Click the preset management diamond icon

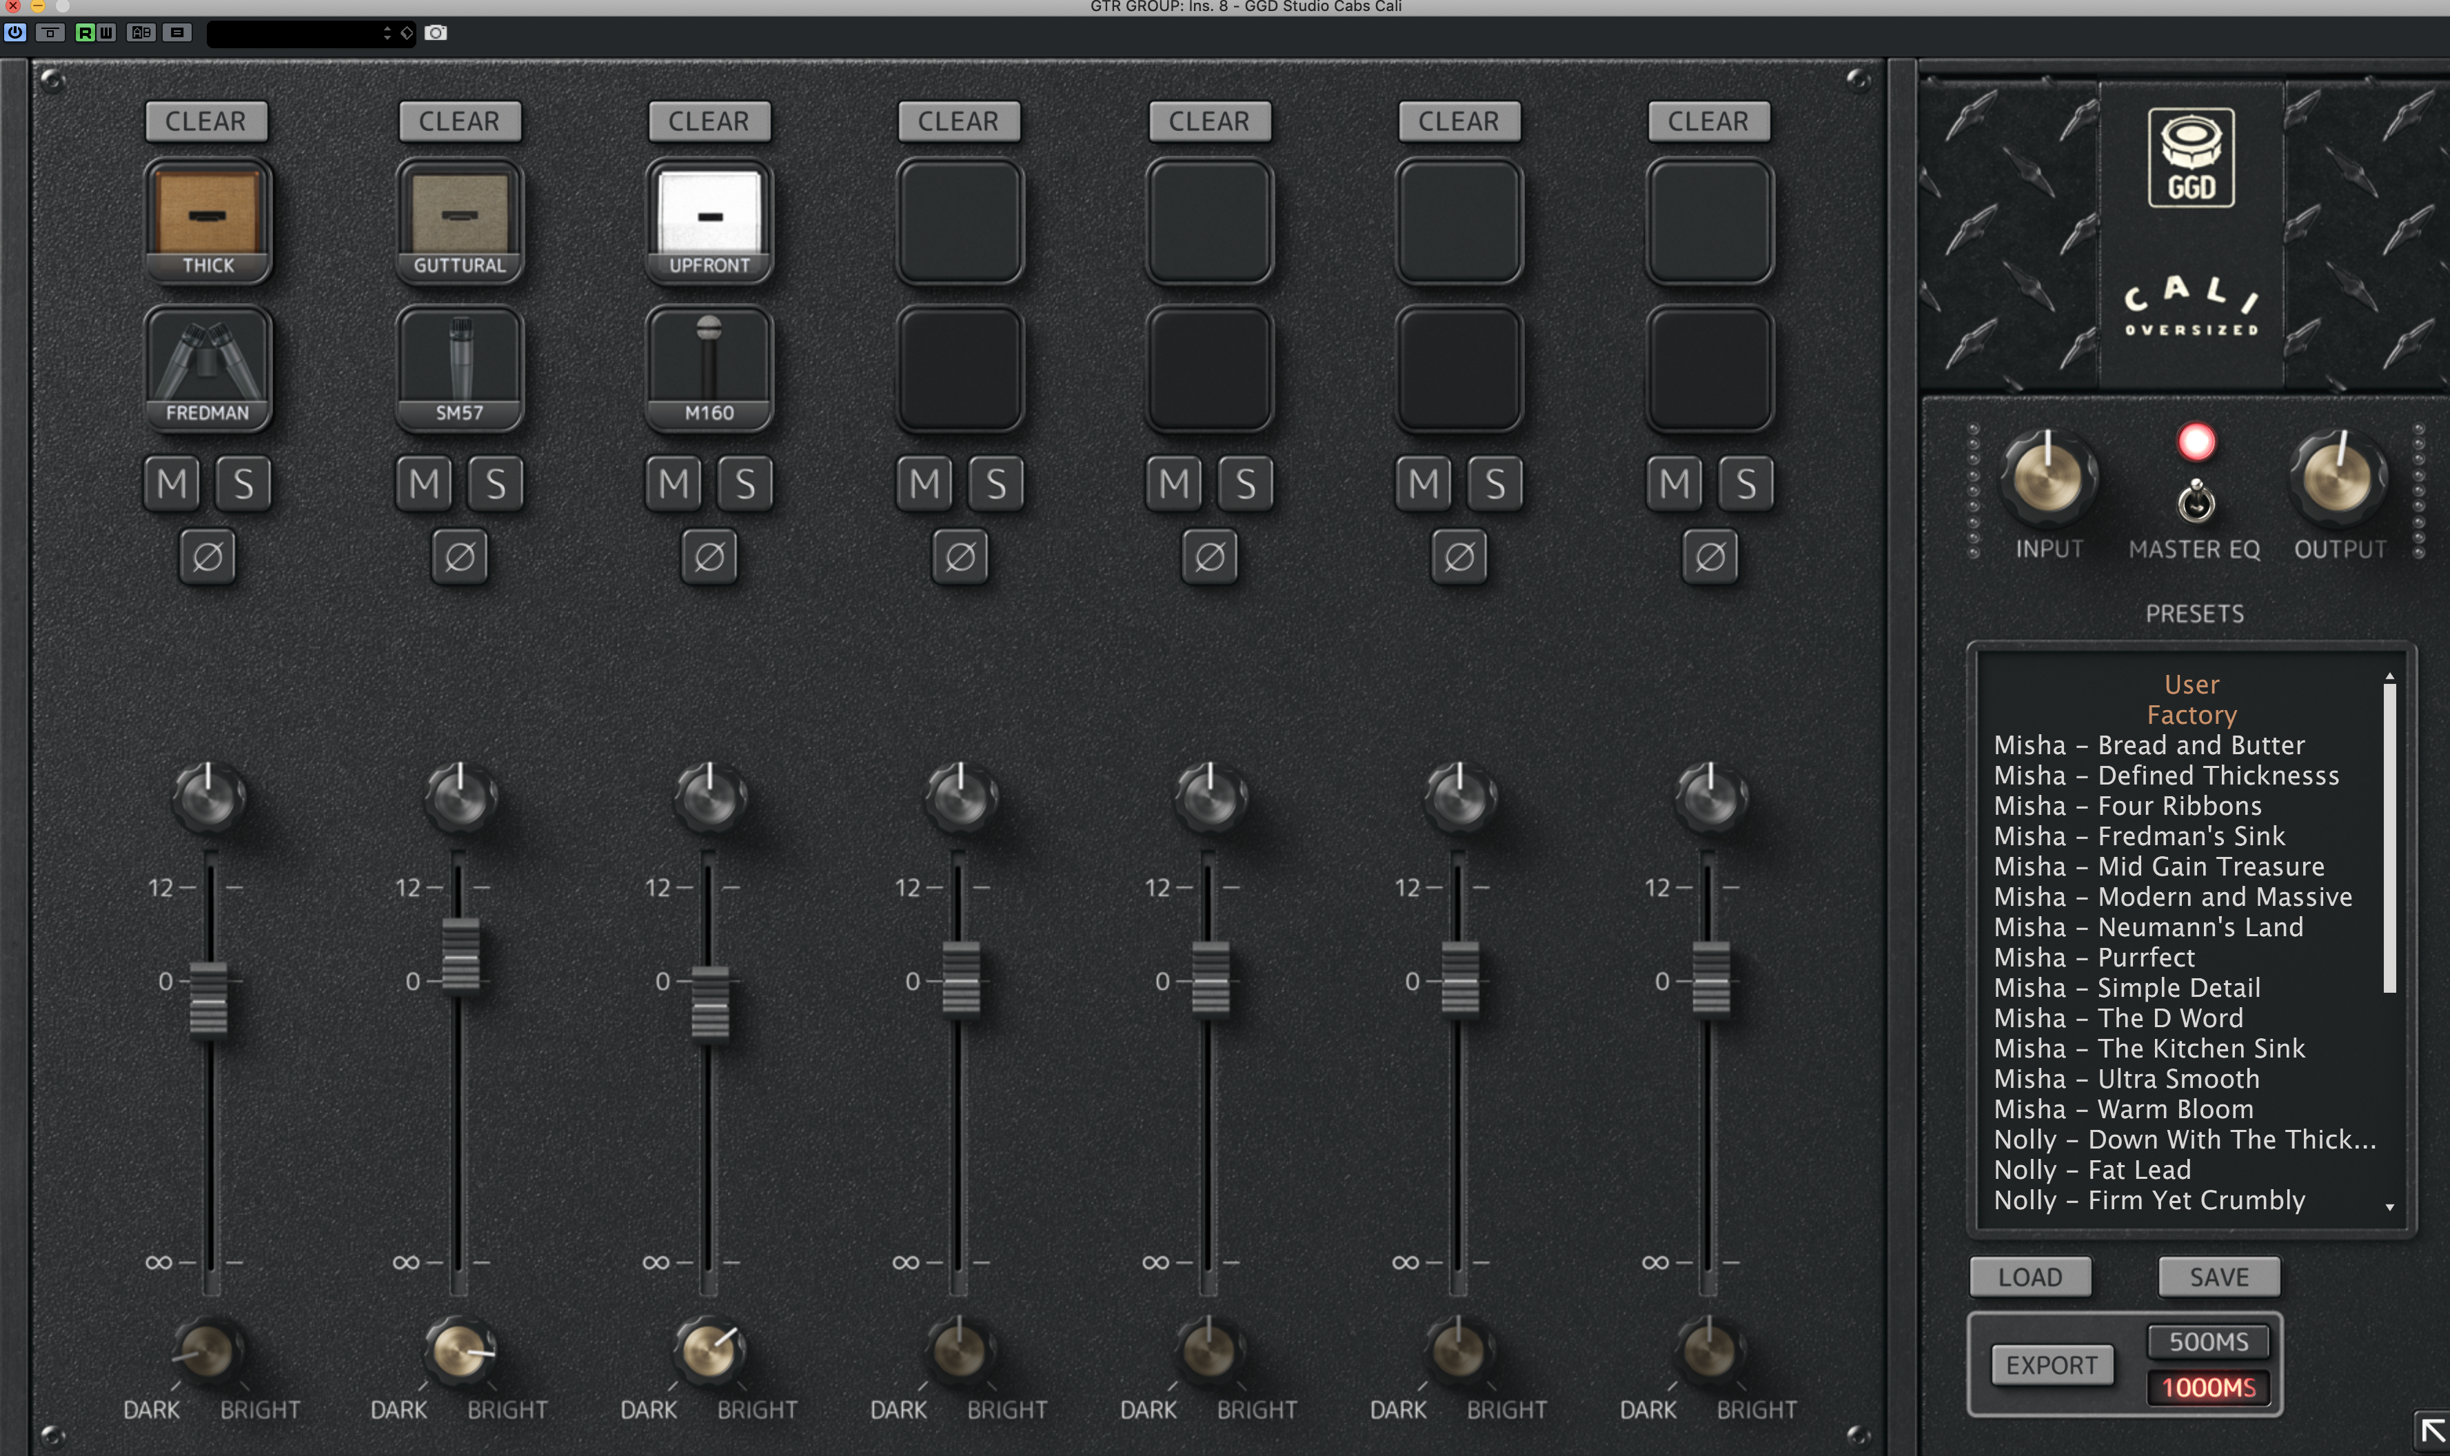click(x=407, y=33)
